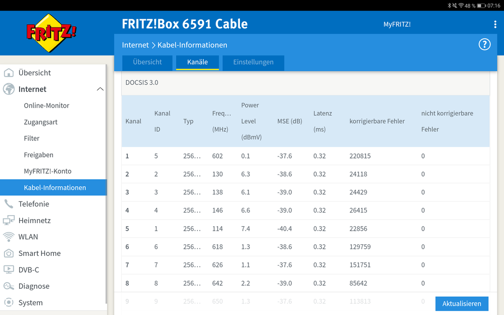Click value 85642 in channel 8 row
The image size is (504, 315).
click(x=358, y=283)
